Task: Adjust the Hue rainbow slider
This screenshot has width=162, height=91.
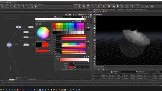Action: (74, 44)
